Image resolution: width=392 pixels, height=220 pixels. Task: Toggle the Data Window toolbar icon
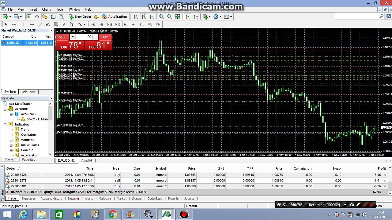click(37, 17)
